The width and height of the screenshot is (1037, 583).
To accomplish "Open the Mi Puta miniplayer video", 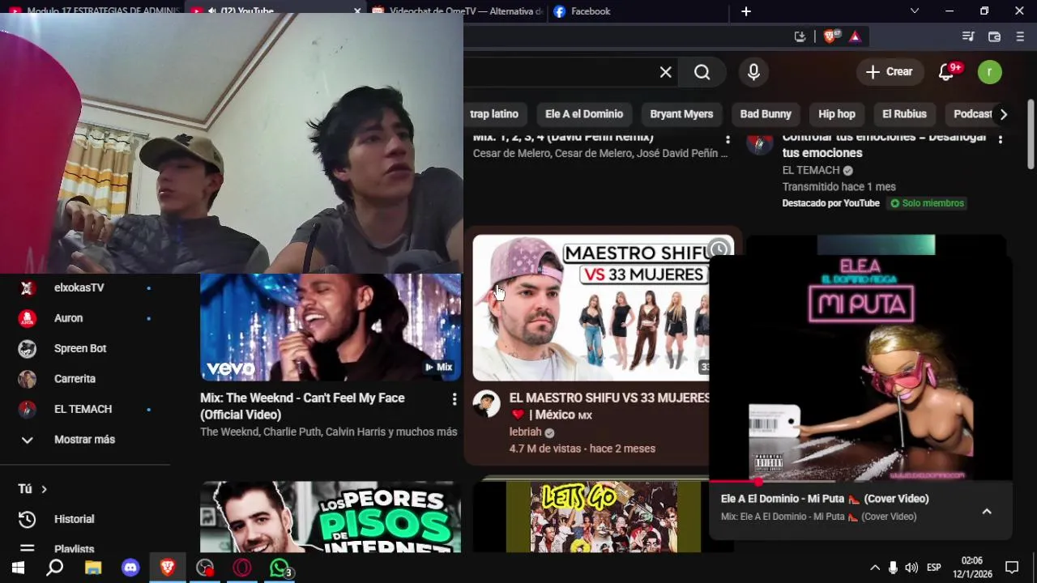I will pos(860,368).
